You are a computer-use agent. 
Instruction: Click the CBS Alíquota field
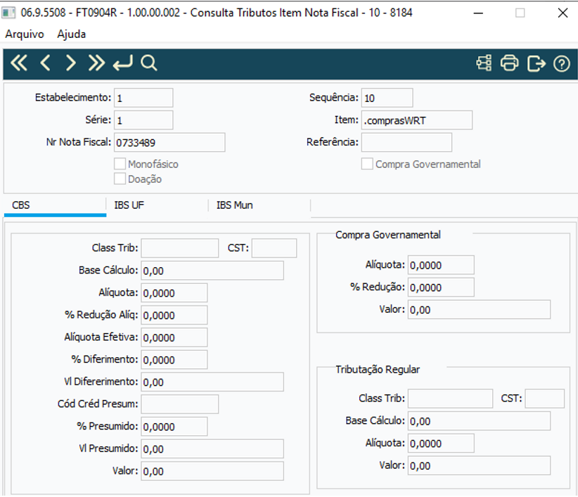(174, 293)
